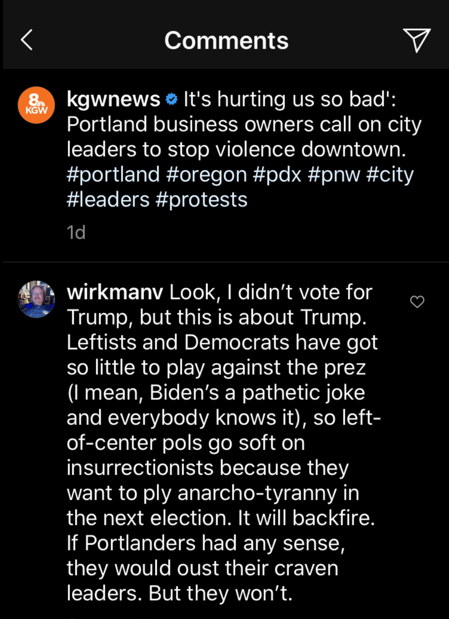Follow the #leaders hashtag
The height and width of the screenshot is (619, 449).
pyautogui.click(x=108, y=200)
